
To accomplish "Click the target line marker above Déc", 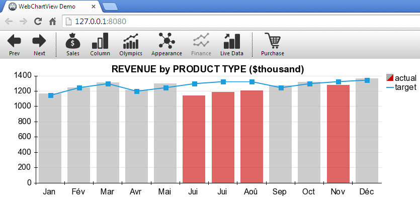I will click(x=367, y=80).
